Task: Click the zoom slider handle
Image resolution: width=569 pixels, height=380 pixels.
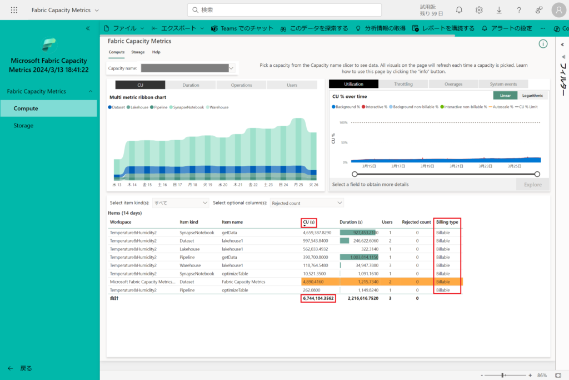Action: [502, 376]
